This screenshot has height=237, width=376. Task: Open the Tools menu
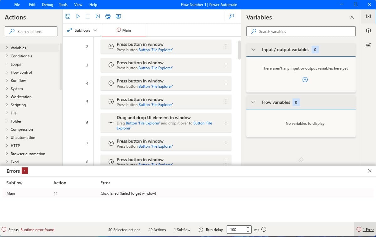tap(63, 5)
